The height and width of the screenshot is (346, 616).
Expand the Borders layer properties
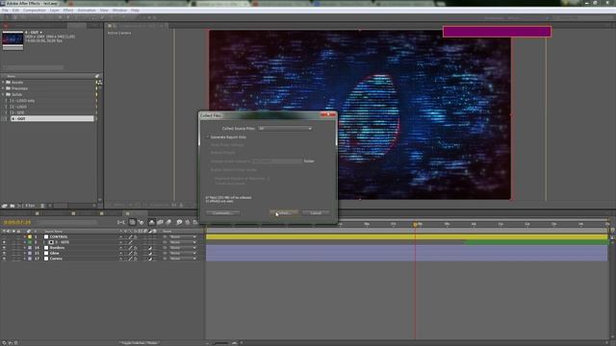pyautogui.click(x=24, y=248)
